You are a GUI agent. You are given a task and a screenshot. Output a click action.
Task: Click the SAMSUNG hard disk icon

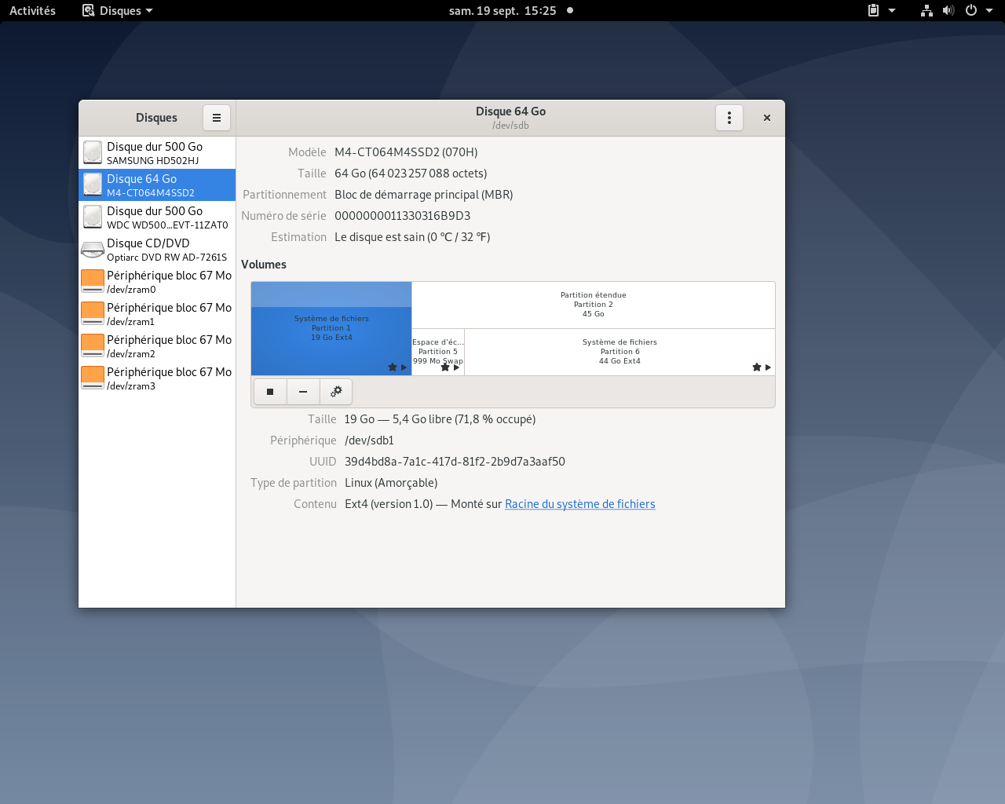[x=93, y=153]
